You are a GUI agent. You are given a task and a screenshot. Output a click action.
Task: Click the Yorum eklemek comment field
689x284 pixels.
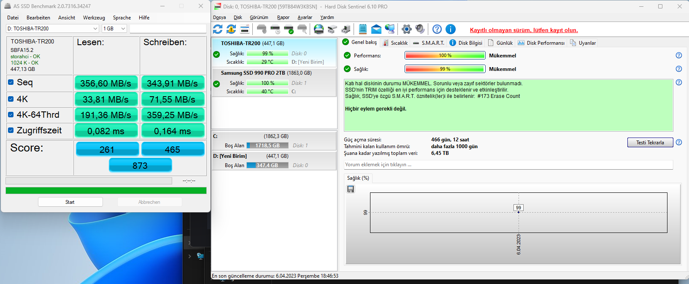[508, 165]
